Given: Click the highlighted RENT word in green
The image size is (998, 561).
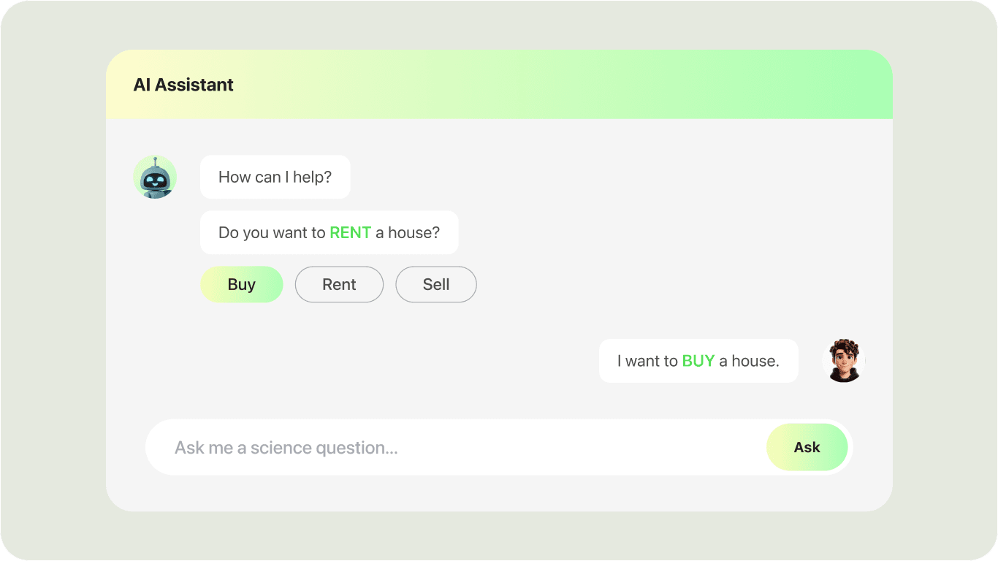Looking at the screenshot, I should pyautogui.click(x=350, y=232).
